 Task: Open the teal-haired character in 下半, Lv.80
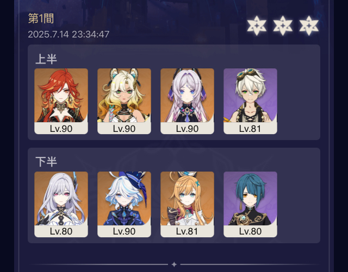click(250, 204)
